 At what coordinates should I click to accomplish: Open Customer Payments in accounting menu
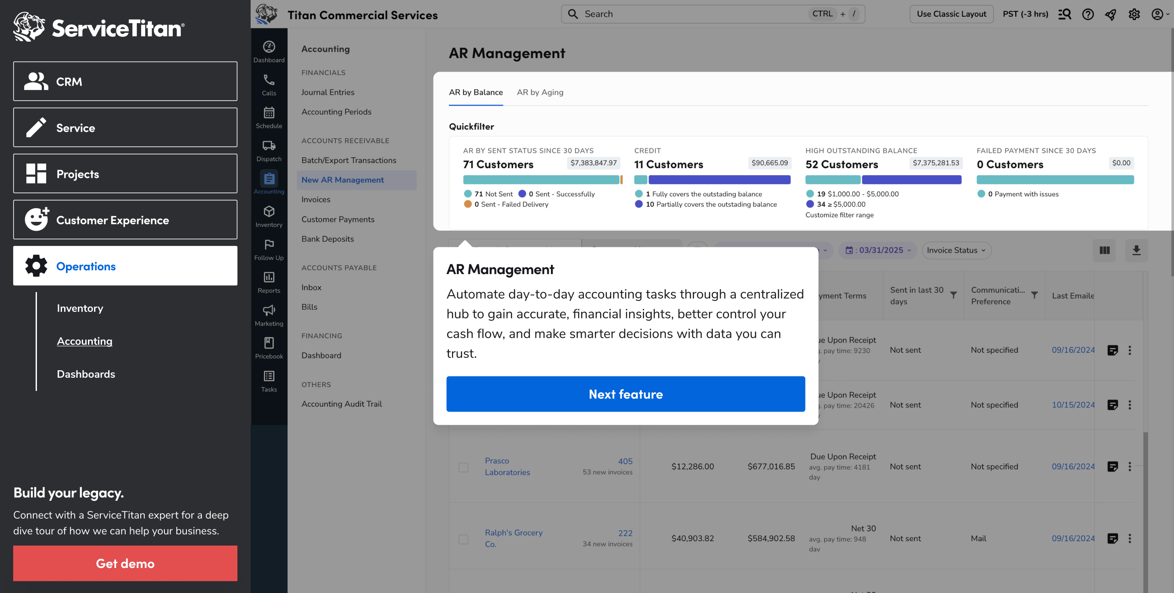coord(338,219)
